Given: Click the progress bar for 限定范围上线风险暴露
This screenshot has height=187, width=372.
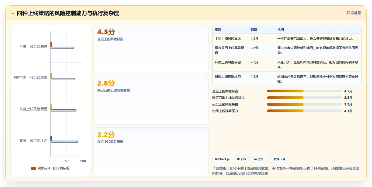Looking at the screenshot, I should 304,98.
